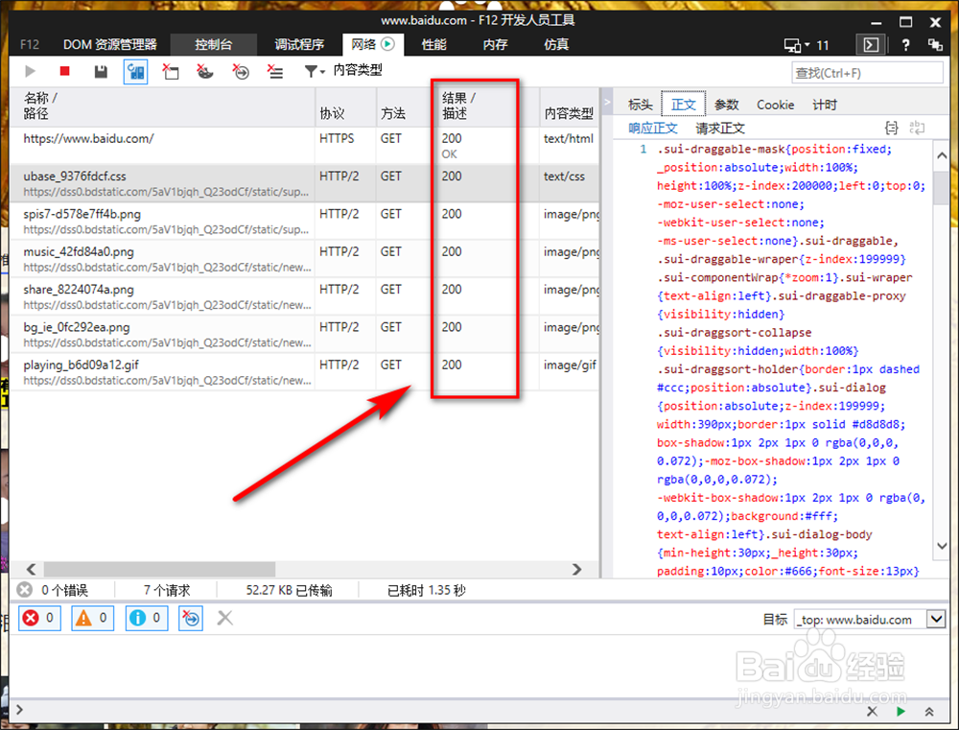Sort by the 内容类型 column header
The width and height of the screenshot is (959, 730).
(569, 106)
